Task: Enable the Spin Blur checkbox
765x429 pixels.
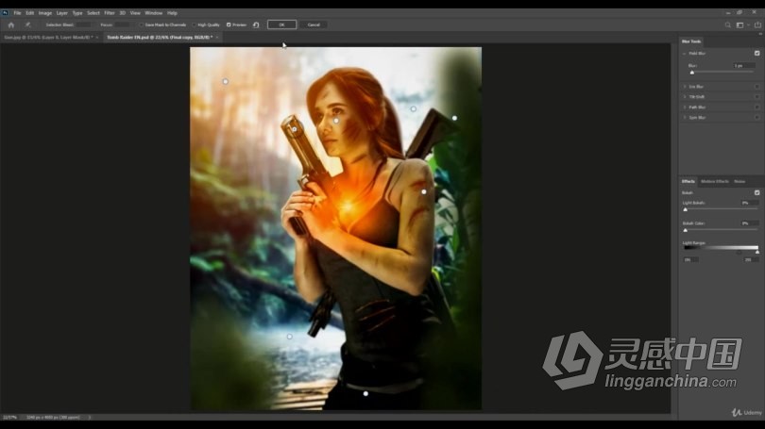Action: pos(757,117)
